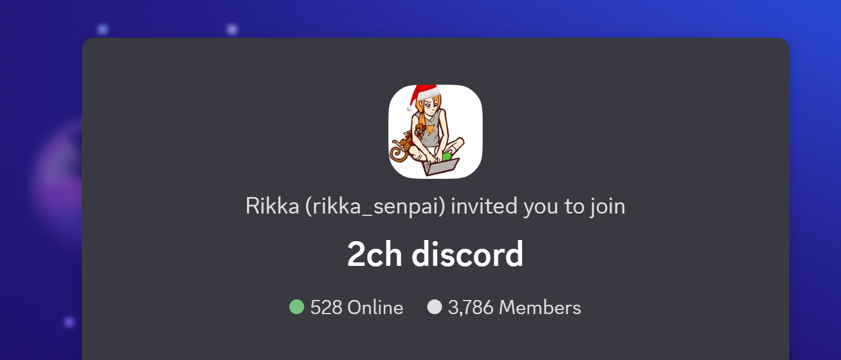The image size is (841, 360).
Task: Click the blue background right of the card
Action: pyautogui.click(x=815, y=194)
